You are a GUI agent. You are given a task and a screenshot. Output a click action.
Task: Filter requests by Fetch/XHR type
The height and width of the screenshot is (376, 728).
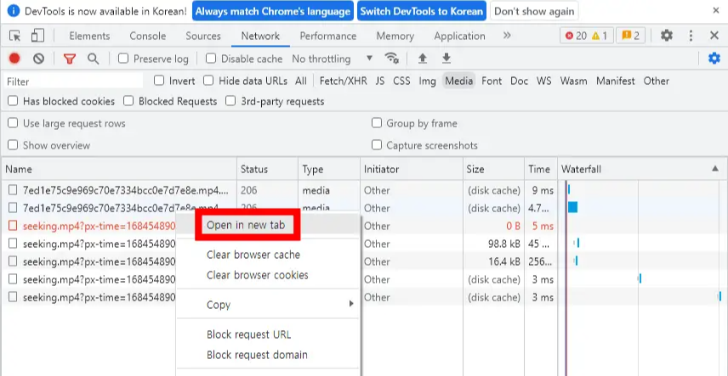click(x=343, y=81)
